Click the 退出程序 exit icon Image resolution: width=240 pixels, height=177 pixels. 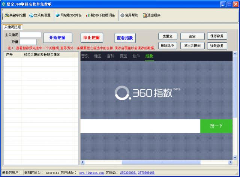(x=145, y=15)
